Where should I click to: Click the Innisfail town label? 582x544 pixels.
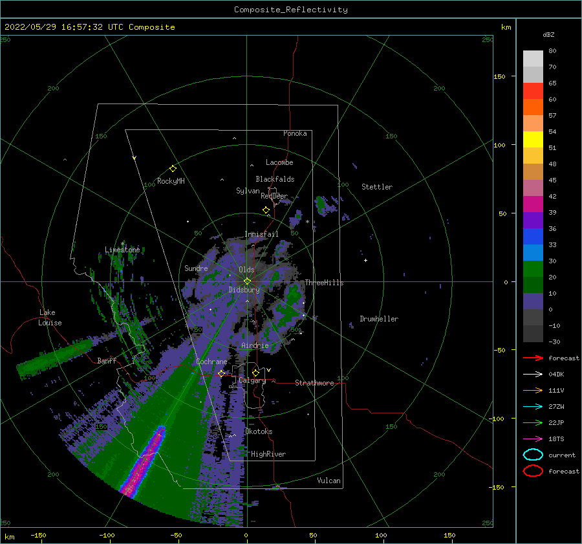261,234
